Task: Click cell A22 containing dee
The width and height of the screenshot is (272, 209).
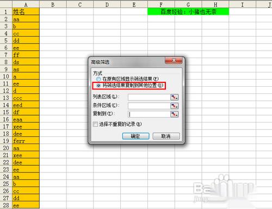Action: [x=26, y=162]
